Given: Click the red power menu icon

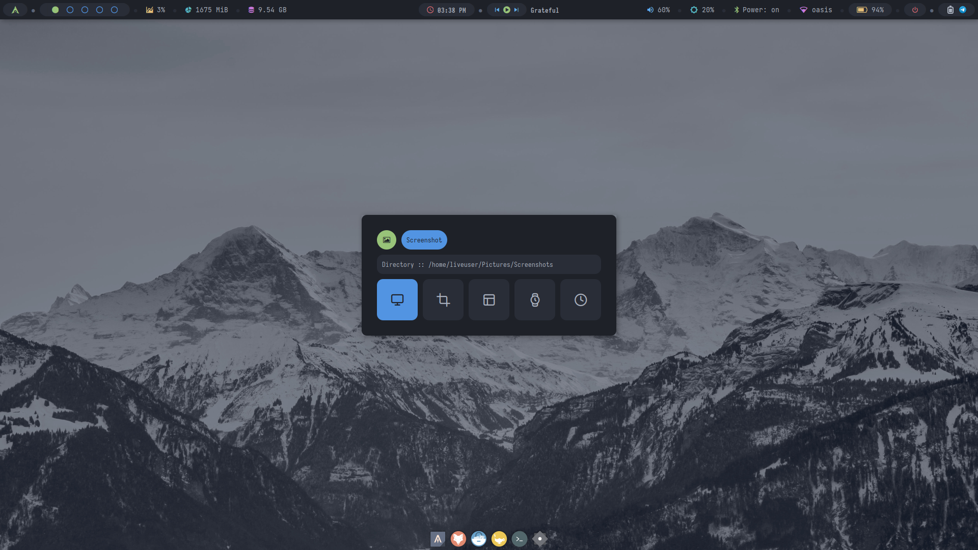Looking at the screenshot, I should coord(915,10).
